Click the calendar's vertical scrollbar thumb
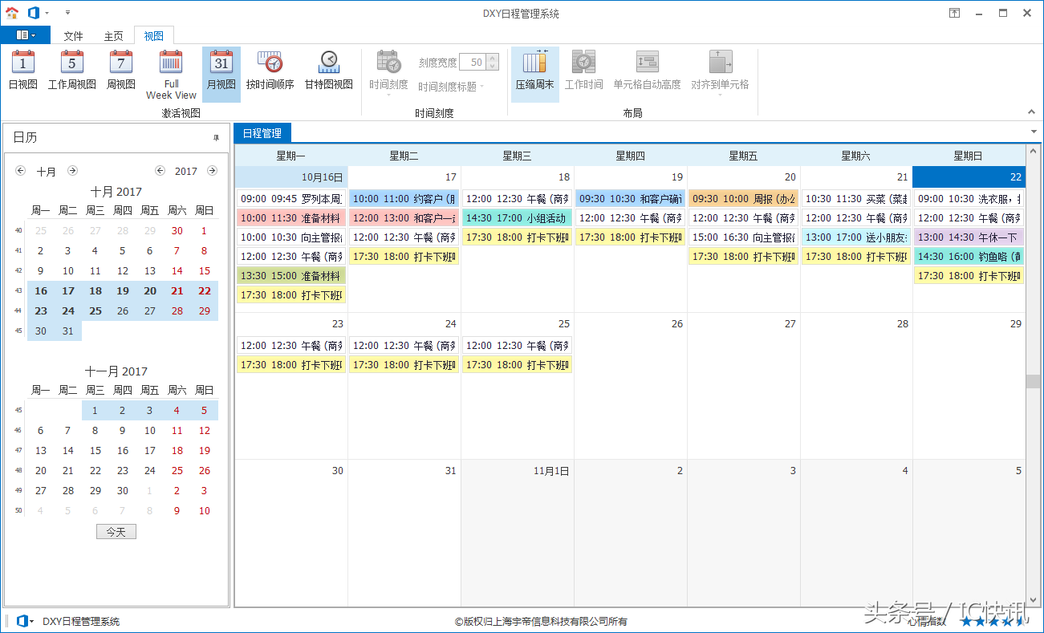 pyautogui.click(x=1033, y=381)
